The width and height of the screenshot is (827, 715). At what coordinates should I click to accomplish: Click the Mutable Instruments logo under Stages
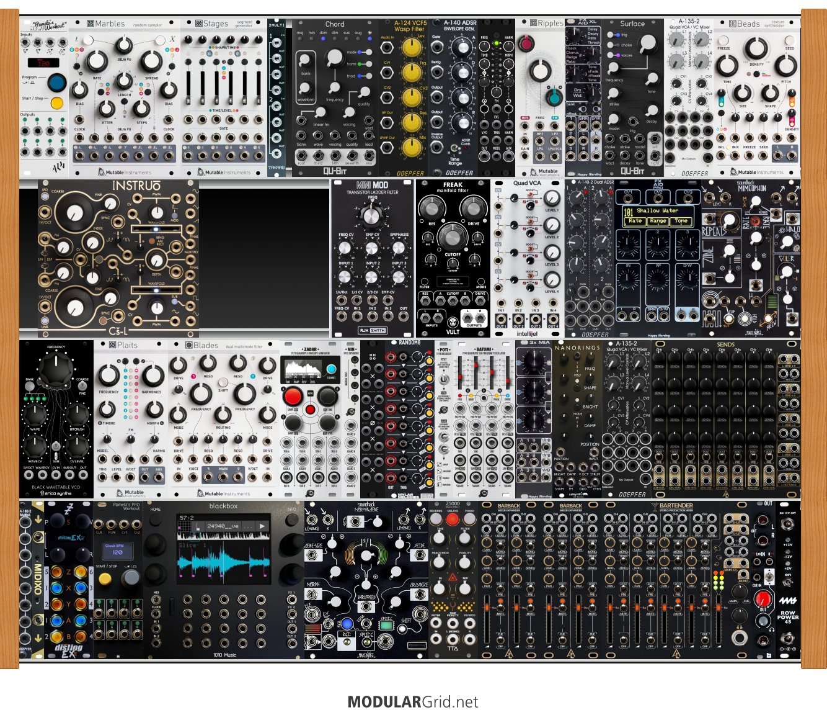click(x=224, y=173)
